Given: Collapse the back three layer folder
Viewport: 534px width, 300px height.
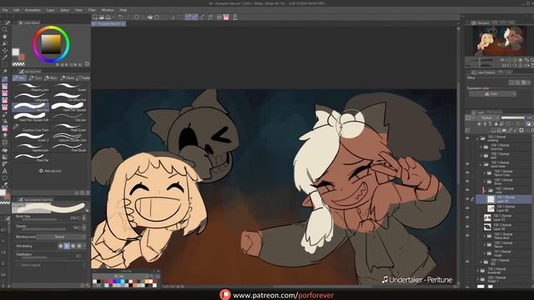Looking at the screenshot, I should 481,164.
